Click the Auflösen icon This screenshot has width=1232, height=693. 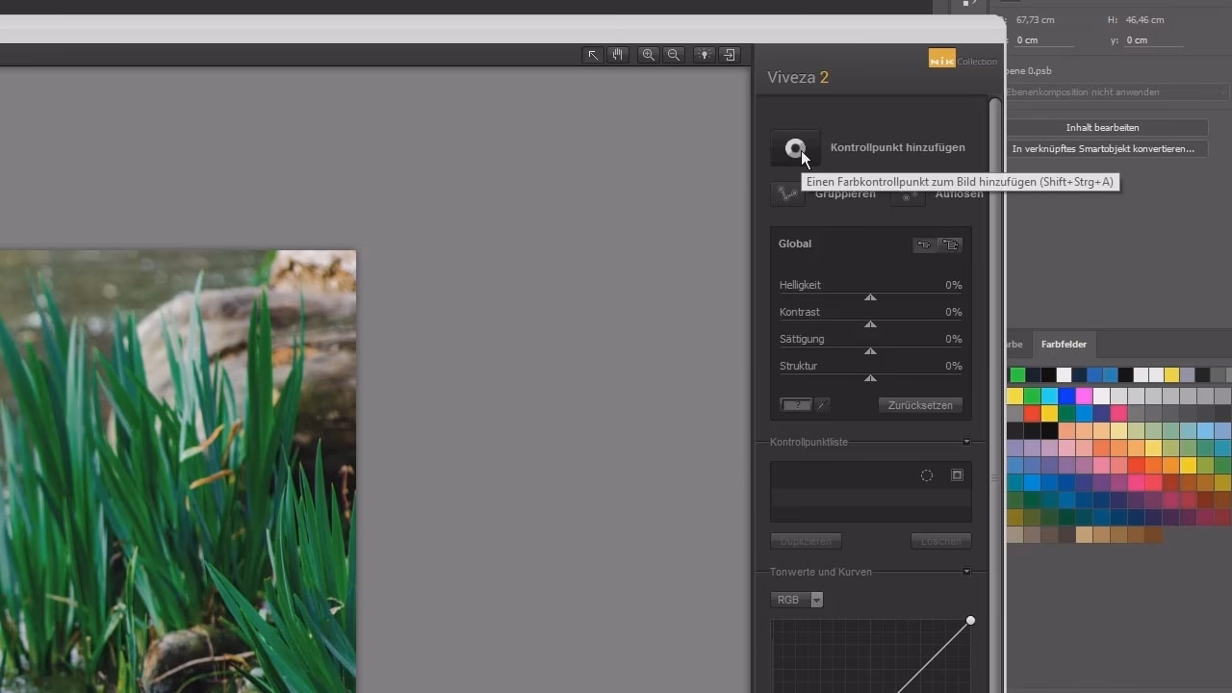click(908, 194)
